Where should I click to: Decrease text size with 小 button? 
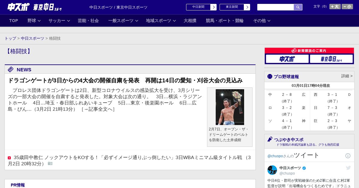[x=347, y=7]
